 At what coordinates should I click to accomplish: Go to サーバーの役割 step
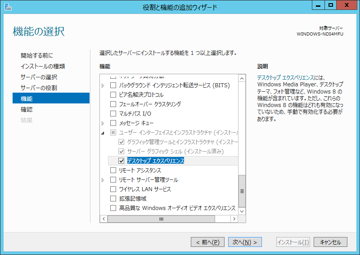(x=39, y=88)
